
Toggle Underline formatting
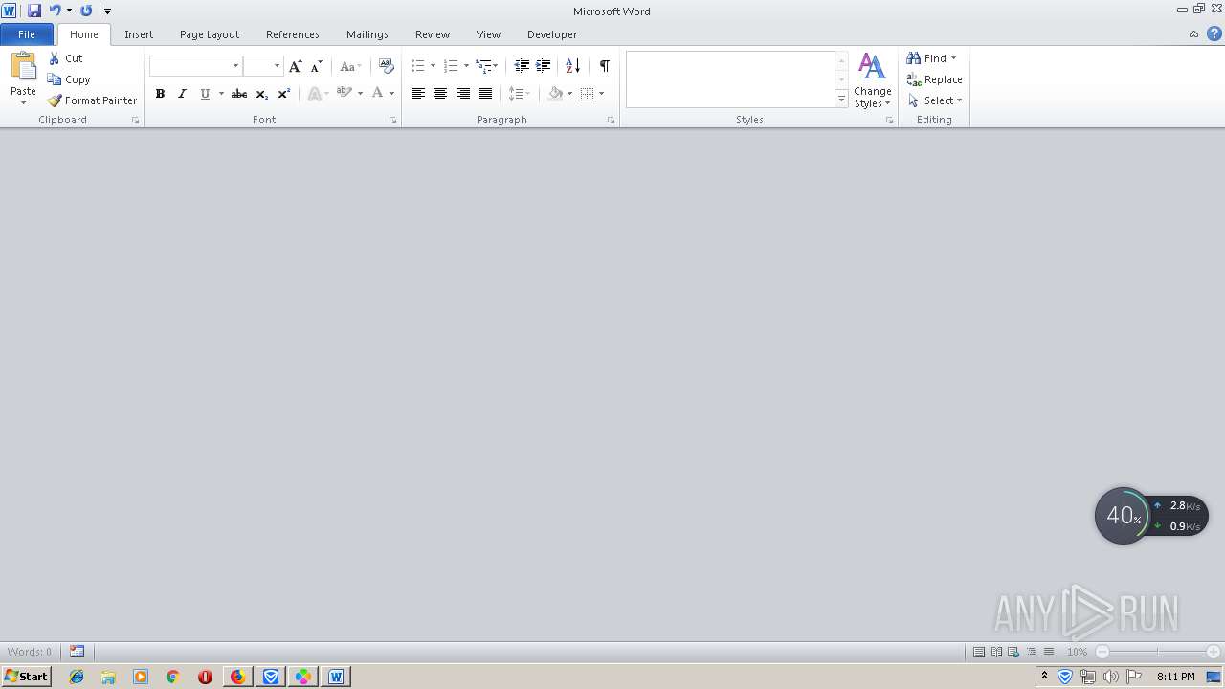[204, 94]
